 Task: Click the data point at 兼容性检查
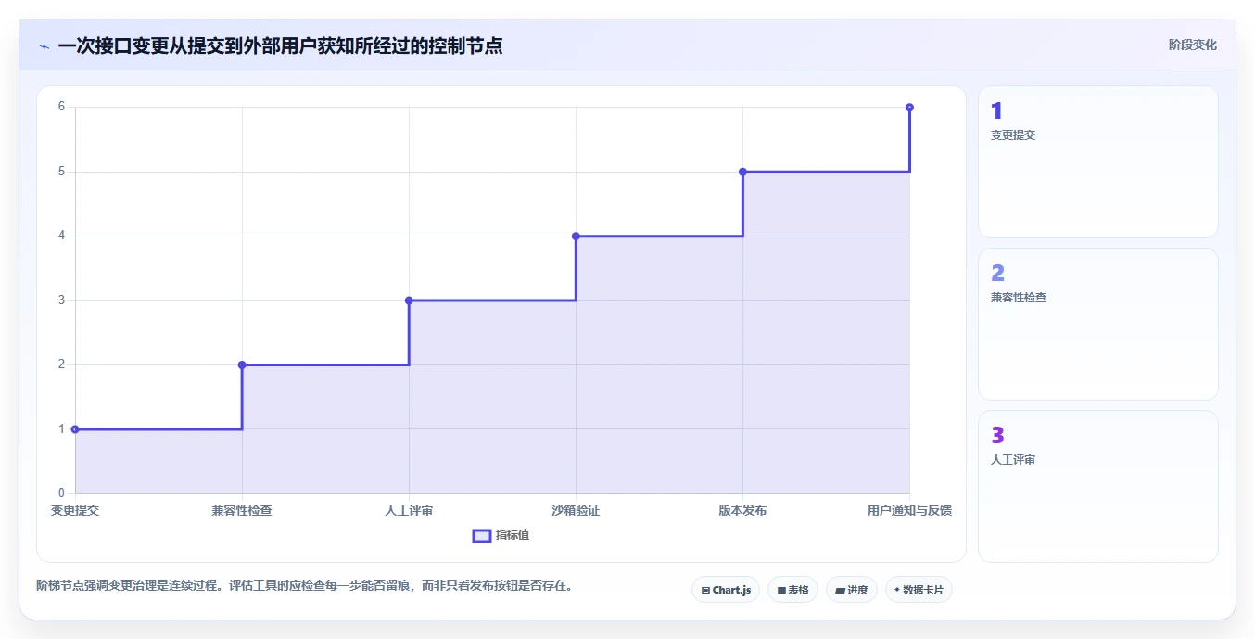tap(242, 364)
